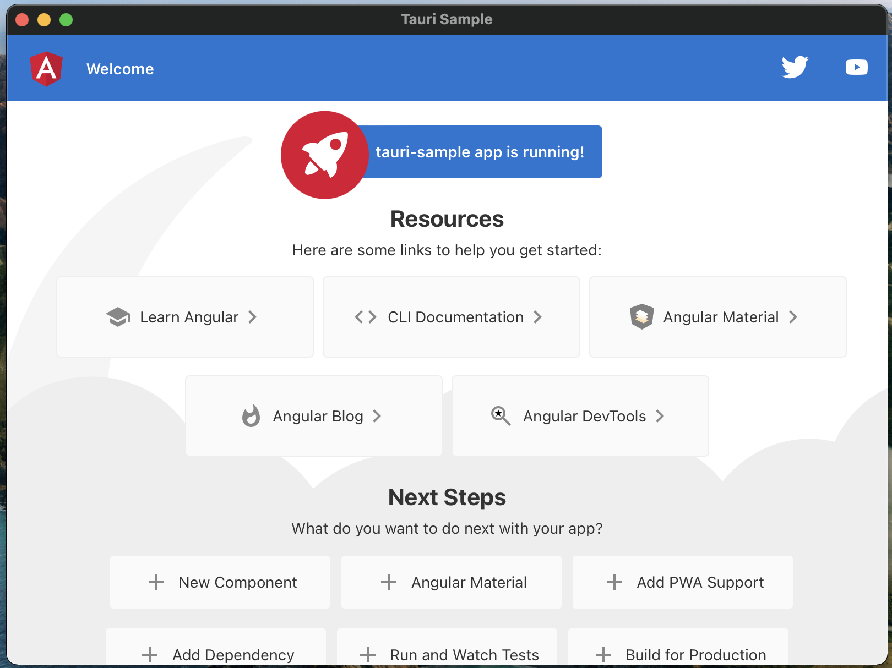This screenshot has height=668, width=892.
Task: Click the chevron beside Angular DevTools
Action: tap(660, 416)
